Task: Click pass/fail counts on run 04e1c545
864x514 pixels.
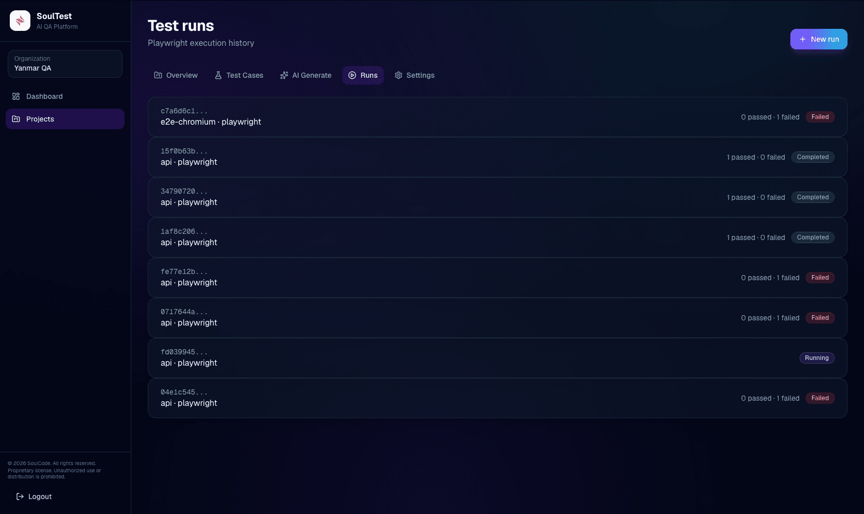Action: [770, 399]
